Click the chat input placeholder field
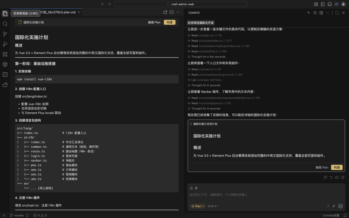 (x=266, y=195)
